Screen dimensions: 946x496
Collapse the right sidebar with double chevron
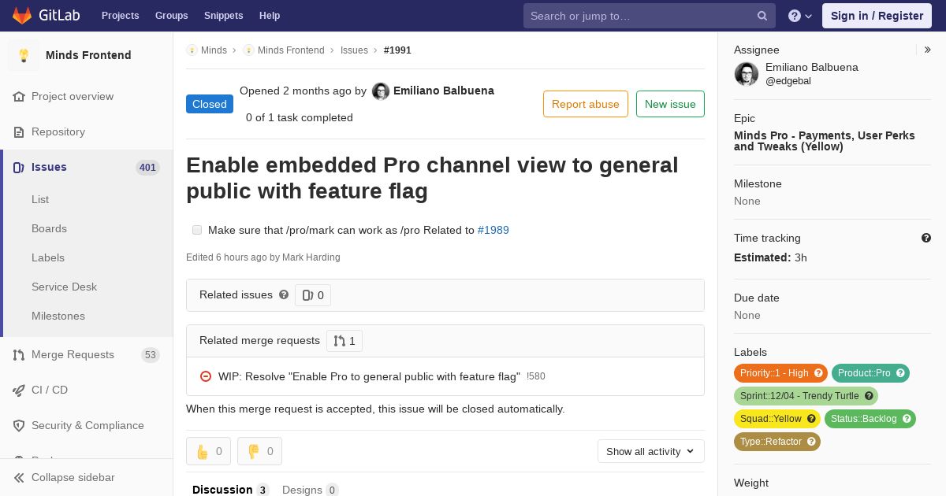(928, 50)
